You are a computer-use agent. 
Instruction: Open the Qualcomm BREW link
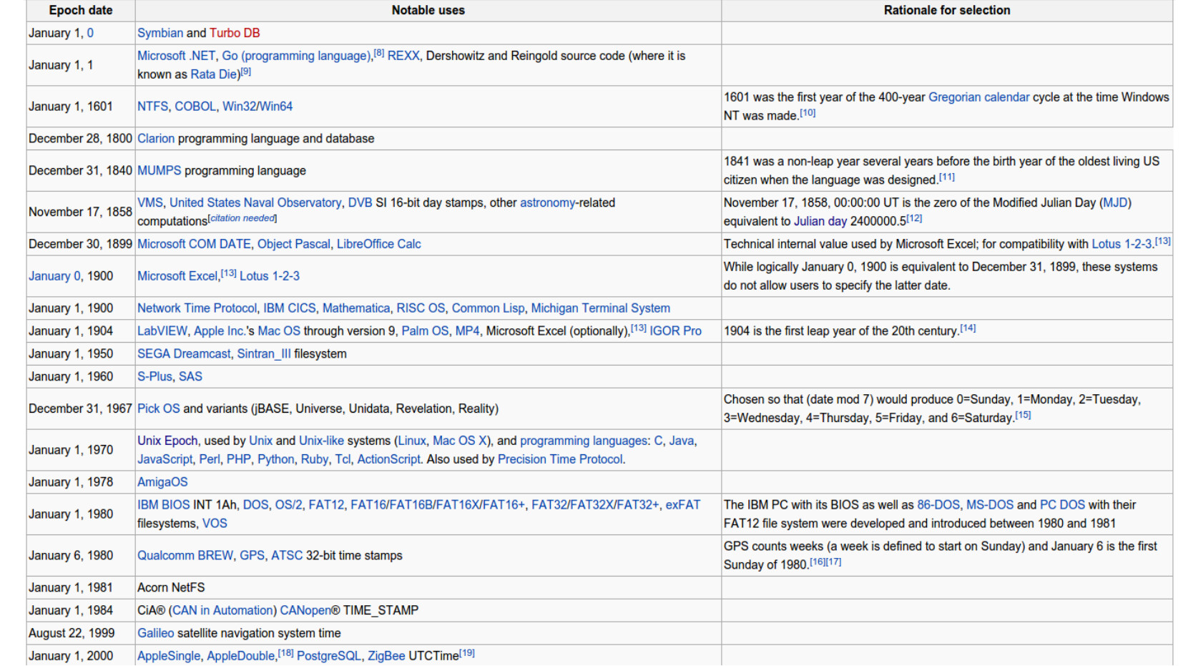[x=185, y=557]
